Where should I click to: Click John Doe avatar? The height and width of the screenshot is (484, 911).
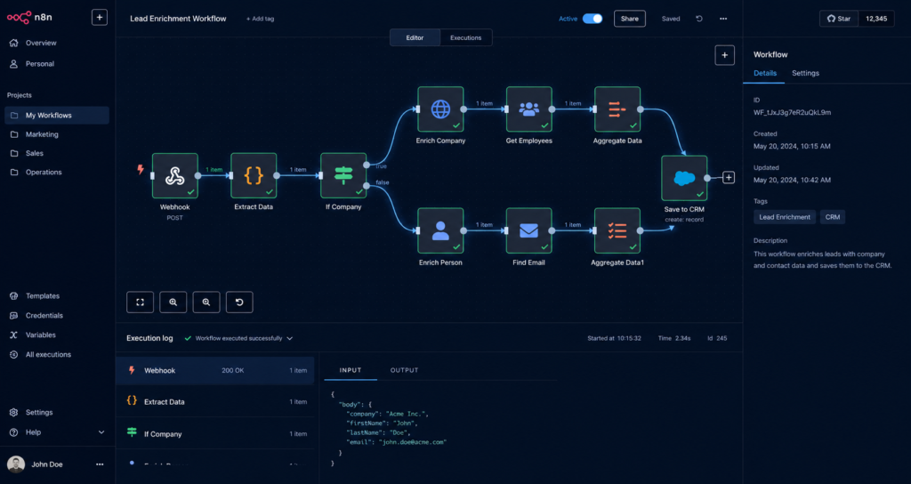[x=16, y=464]
